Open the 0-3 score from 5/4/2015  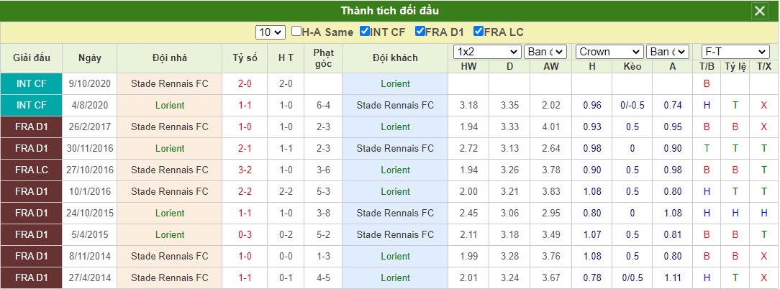click(x=245, y=234)
